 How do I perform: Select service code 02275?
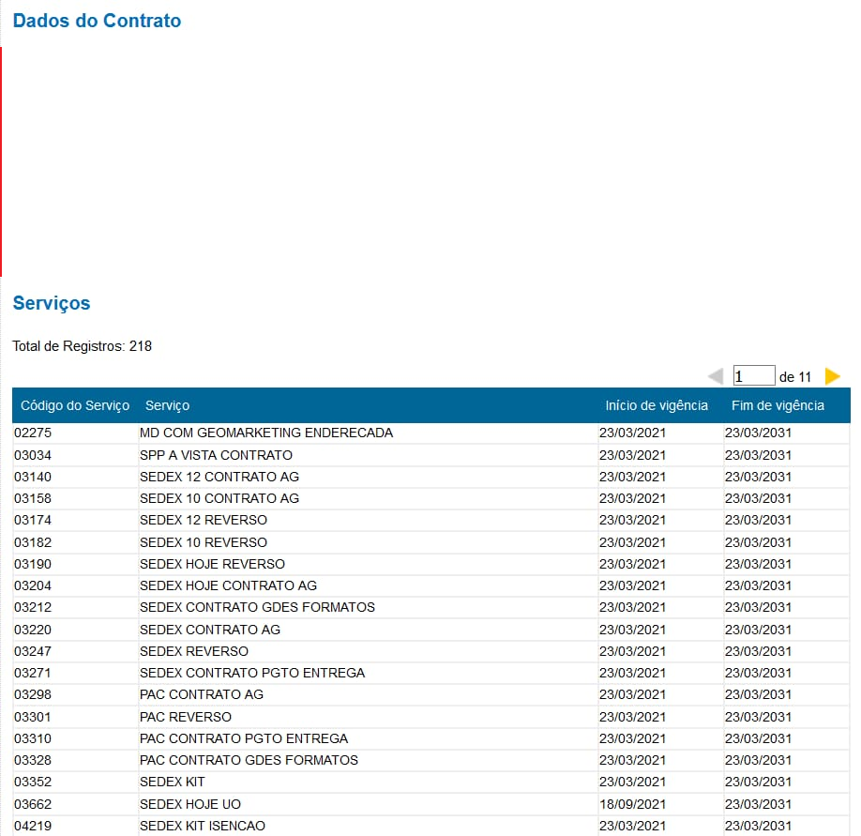(x=33, y=433)
